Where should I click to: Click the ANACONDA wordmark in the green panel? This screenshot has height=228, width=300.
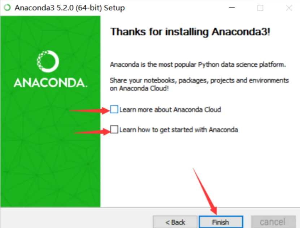click(x=51, y=83)
